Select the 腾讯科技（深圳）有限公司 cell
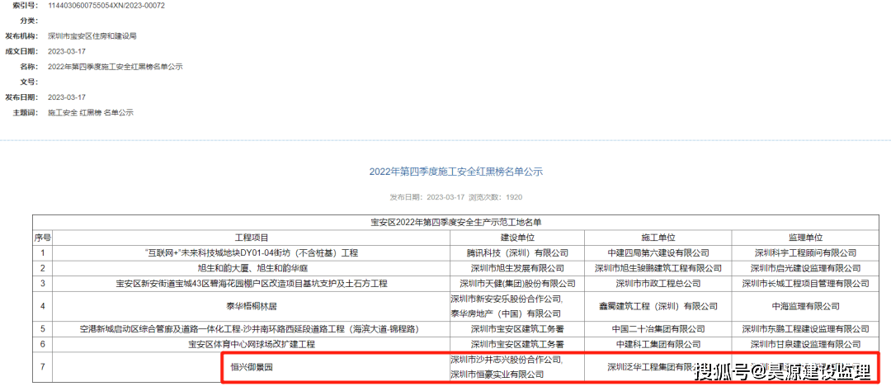 click(516, 252)
